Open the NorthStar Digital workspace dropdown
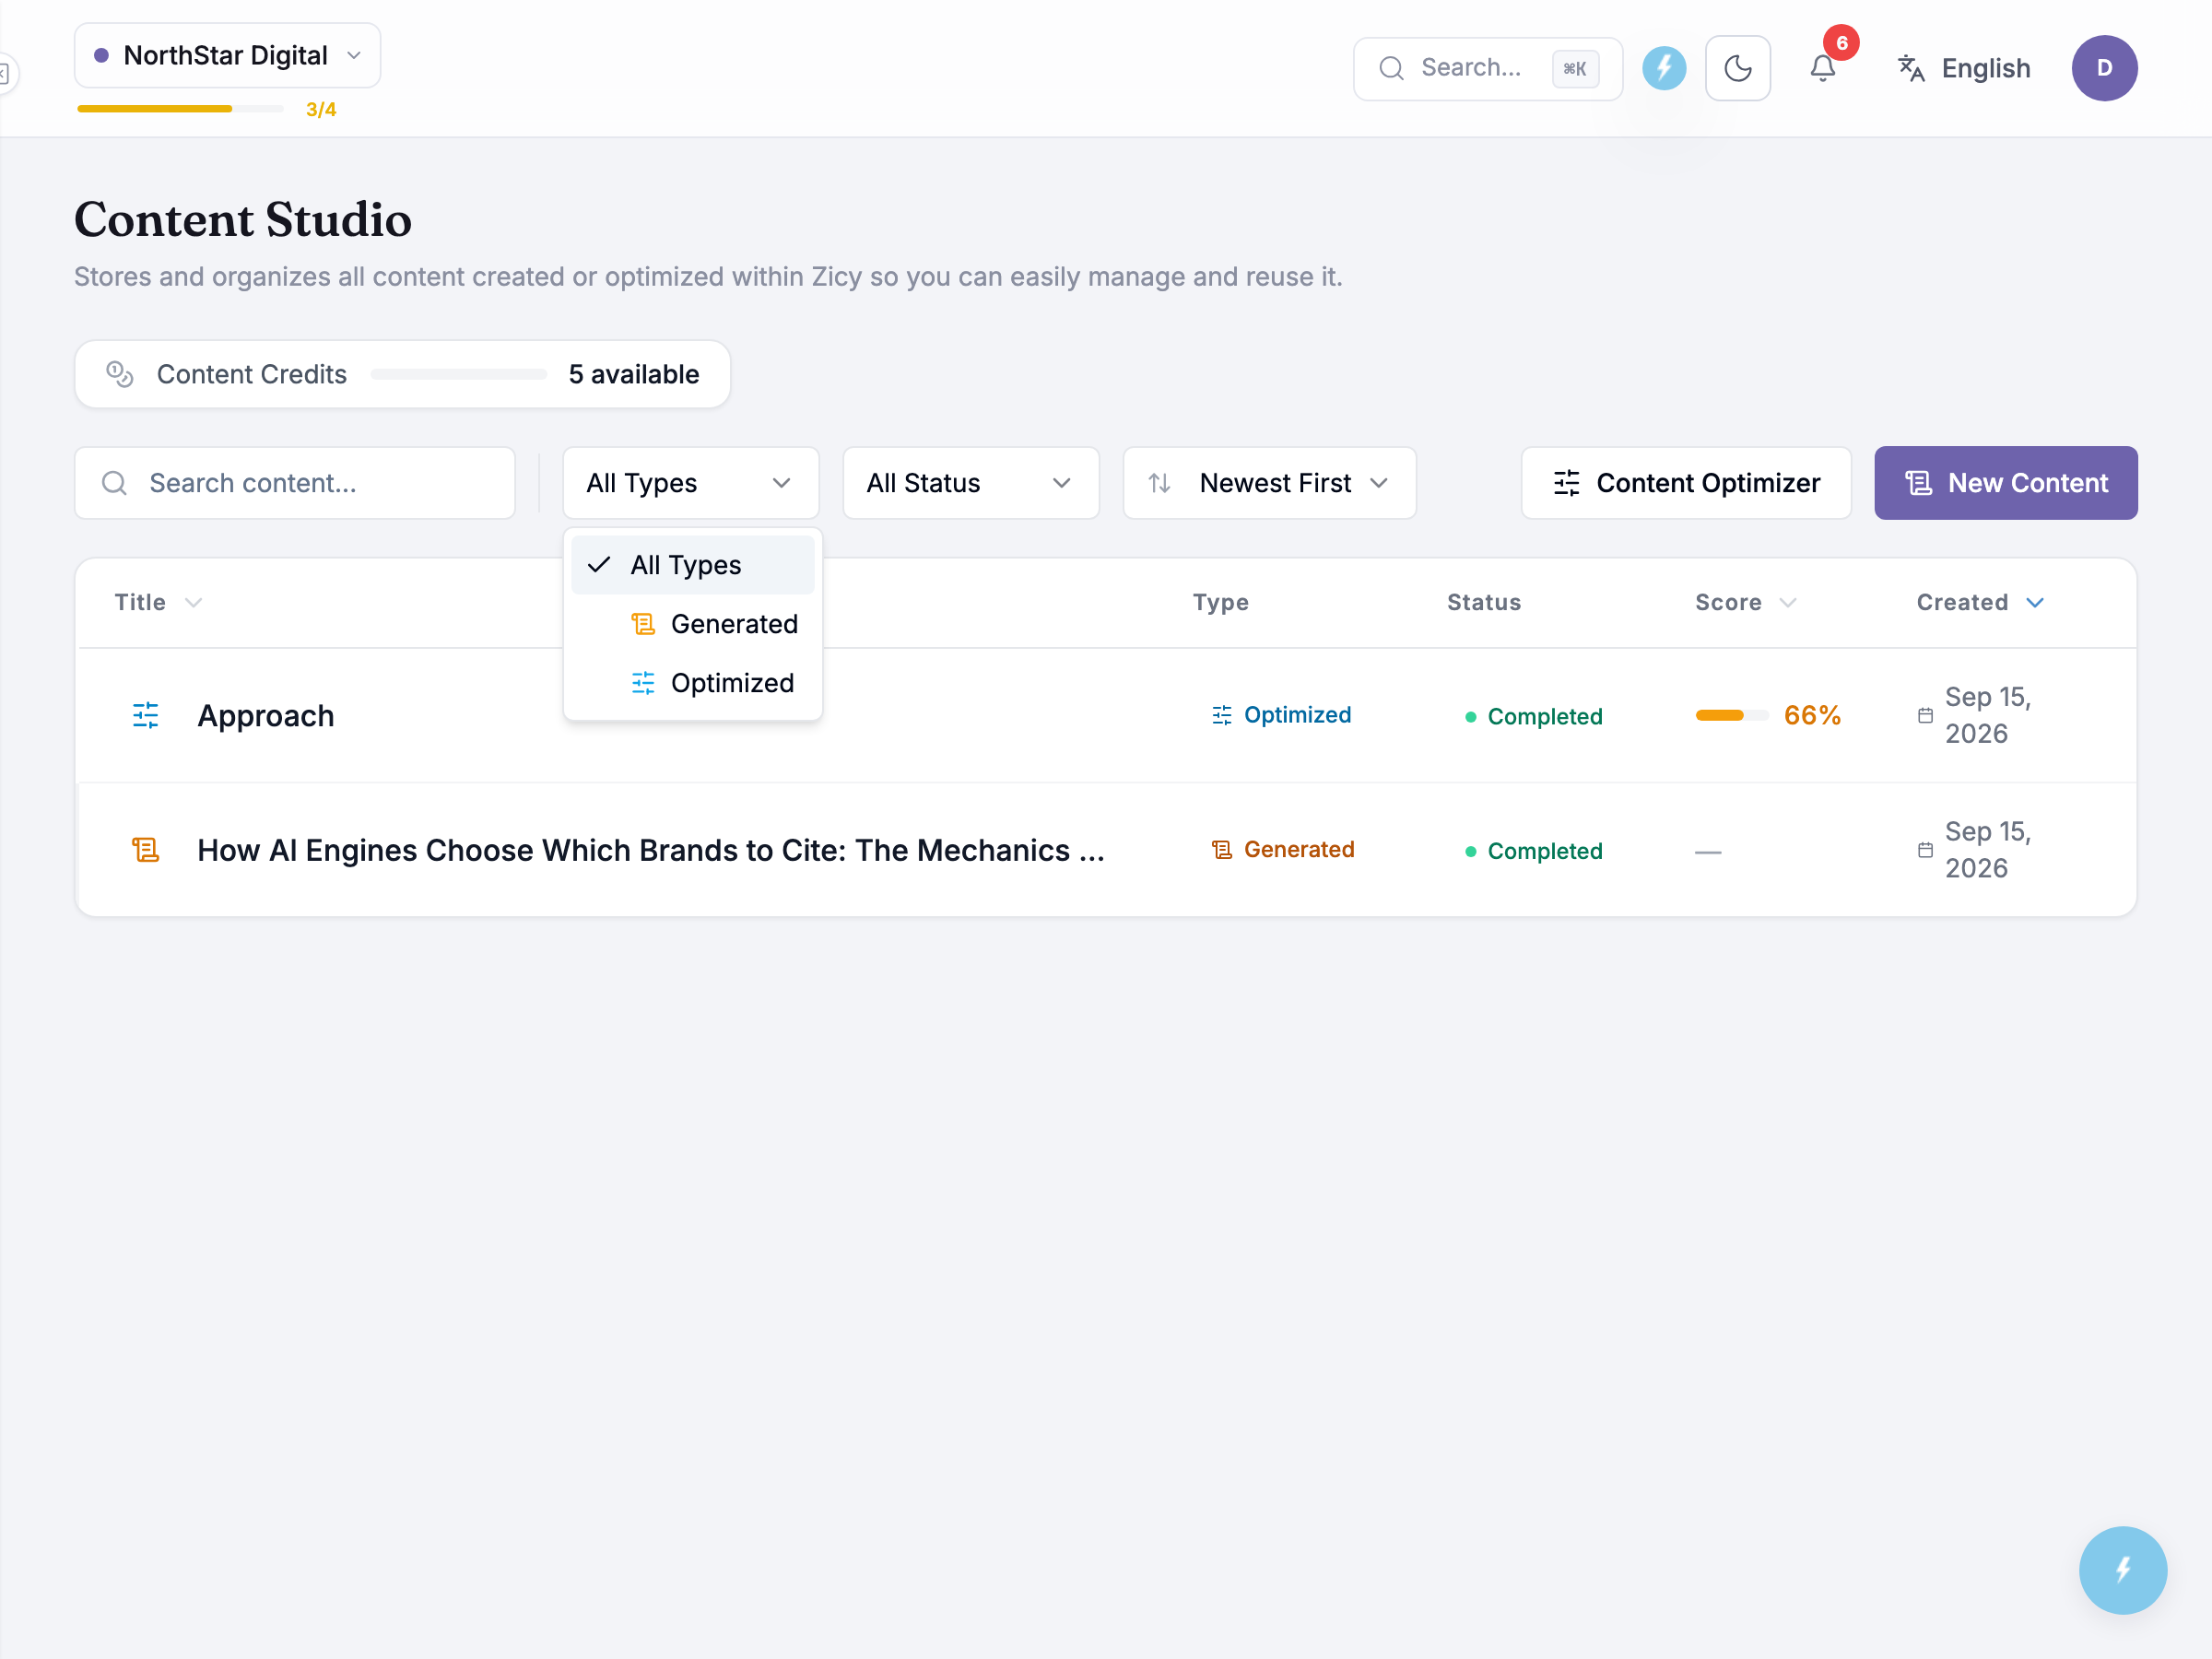This screenshot has height=1659, width=2212. [x=227, y=55]
